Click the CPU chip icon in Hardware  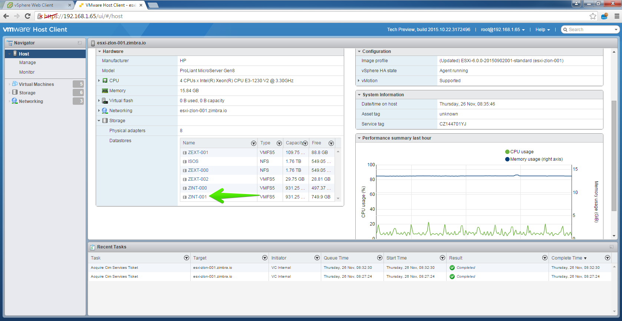(105, 80)
